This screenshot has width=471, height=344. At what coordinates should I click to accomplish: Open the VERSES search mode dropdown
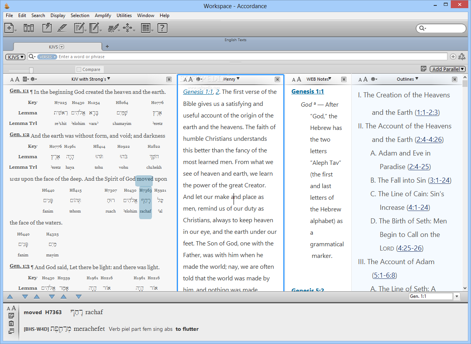tap(47, 57)
